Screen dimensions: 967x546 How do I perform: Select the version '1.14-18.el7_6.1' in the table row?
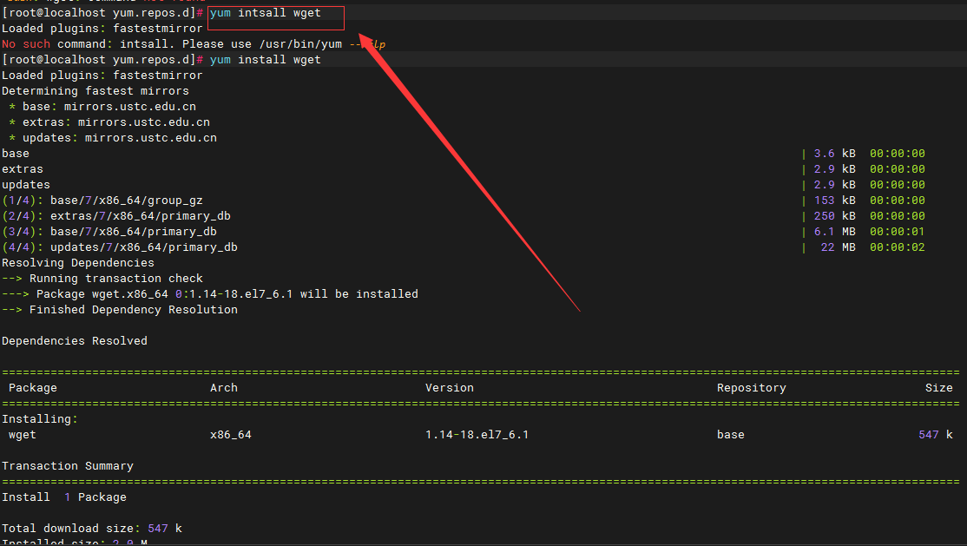pos(477,435)
